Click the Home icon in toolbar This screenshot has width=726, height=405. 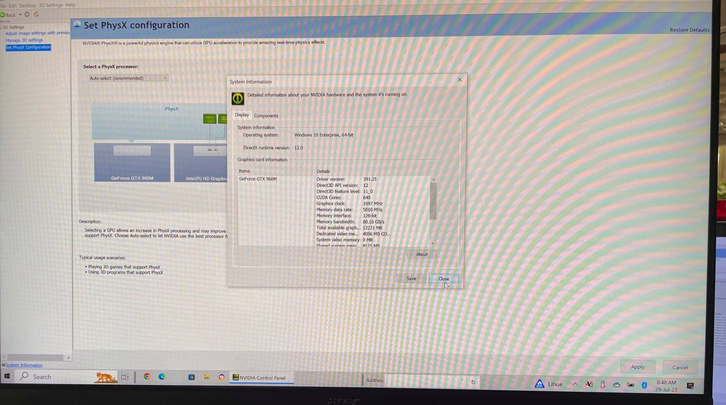(x=36, y=14)
